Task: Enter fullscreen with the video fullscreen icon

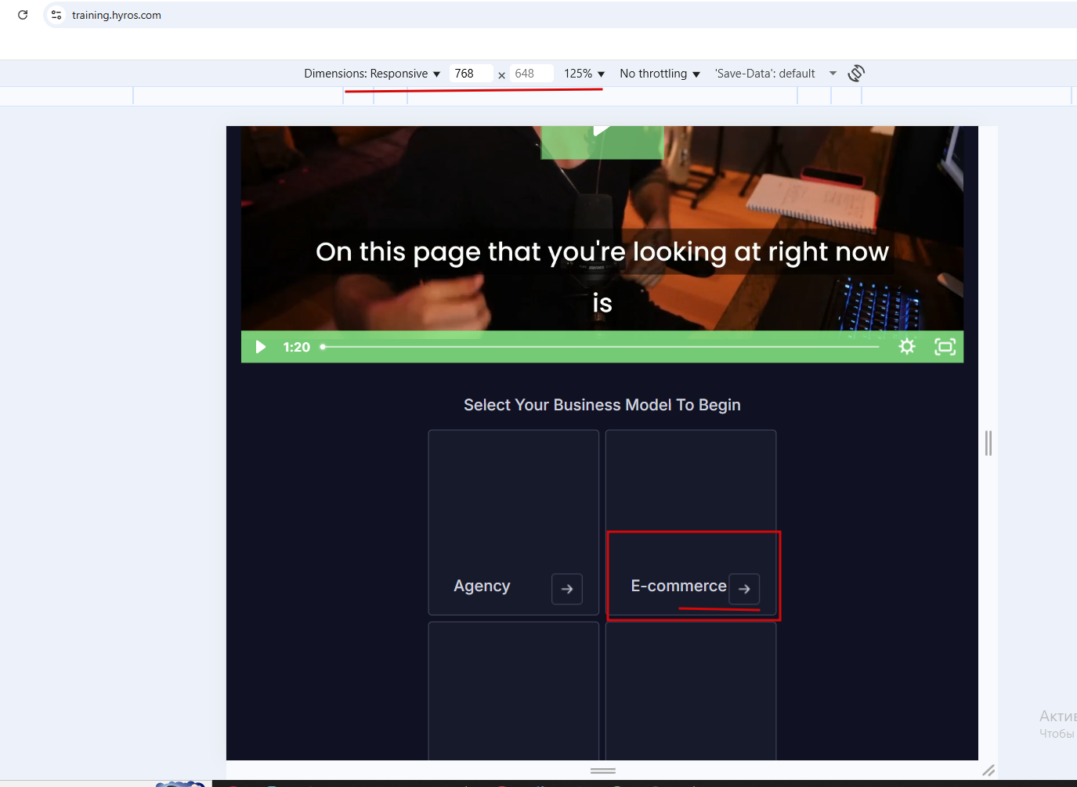Action: click(x=945, y=347)
